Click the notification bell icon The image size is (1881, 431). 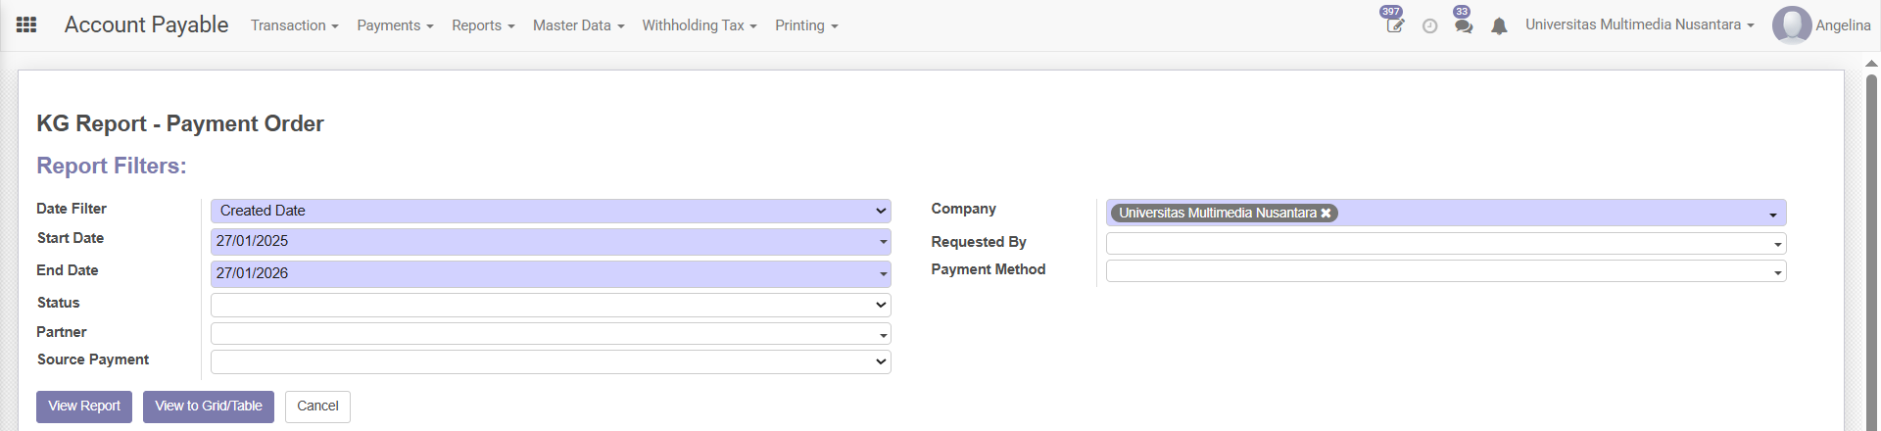(x=1498, y=26)
